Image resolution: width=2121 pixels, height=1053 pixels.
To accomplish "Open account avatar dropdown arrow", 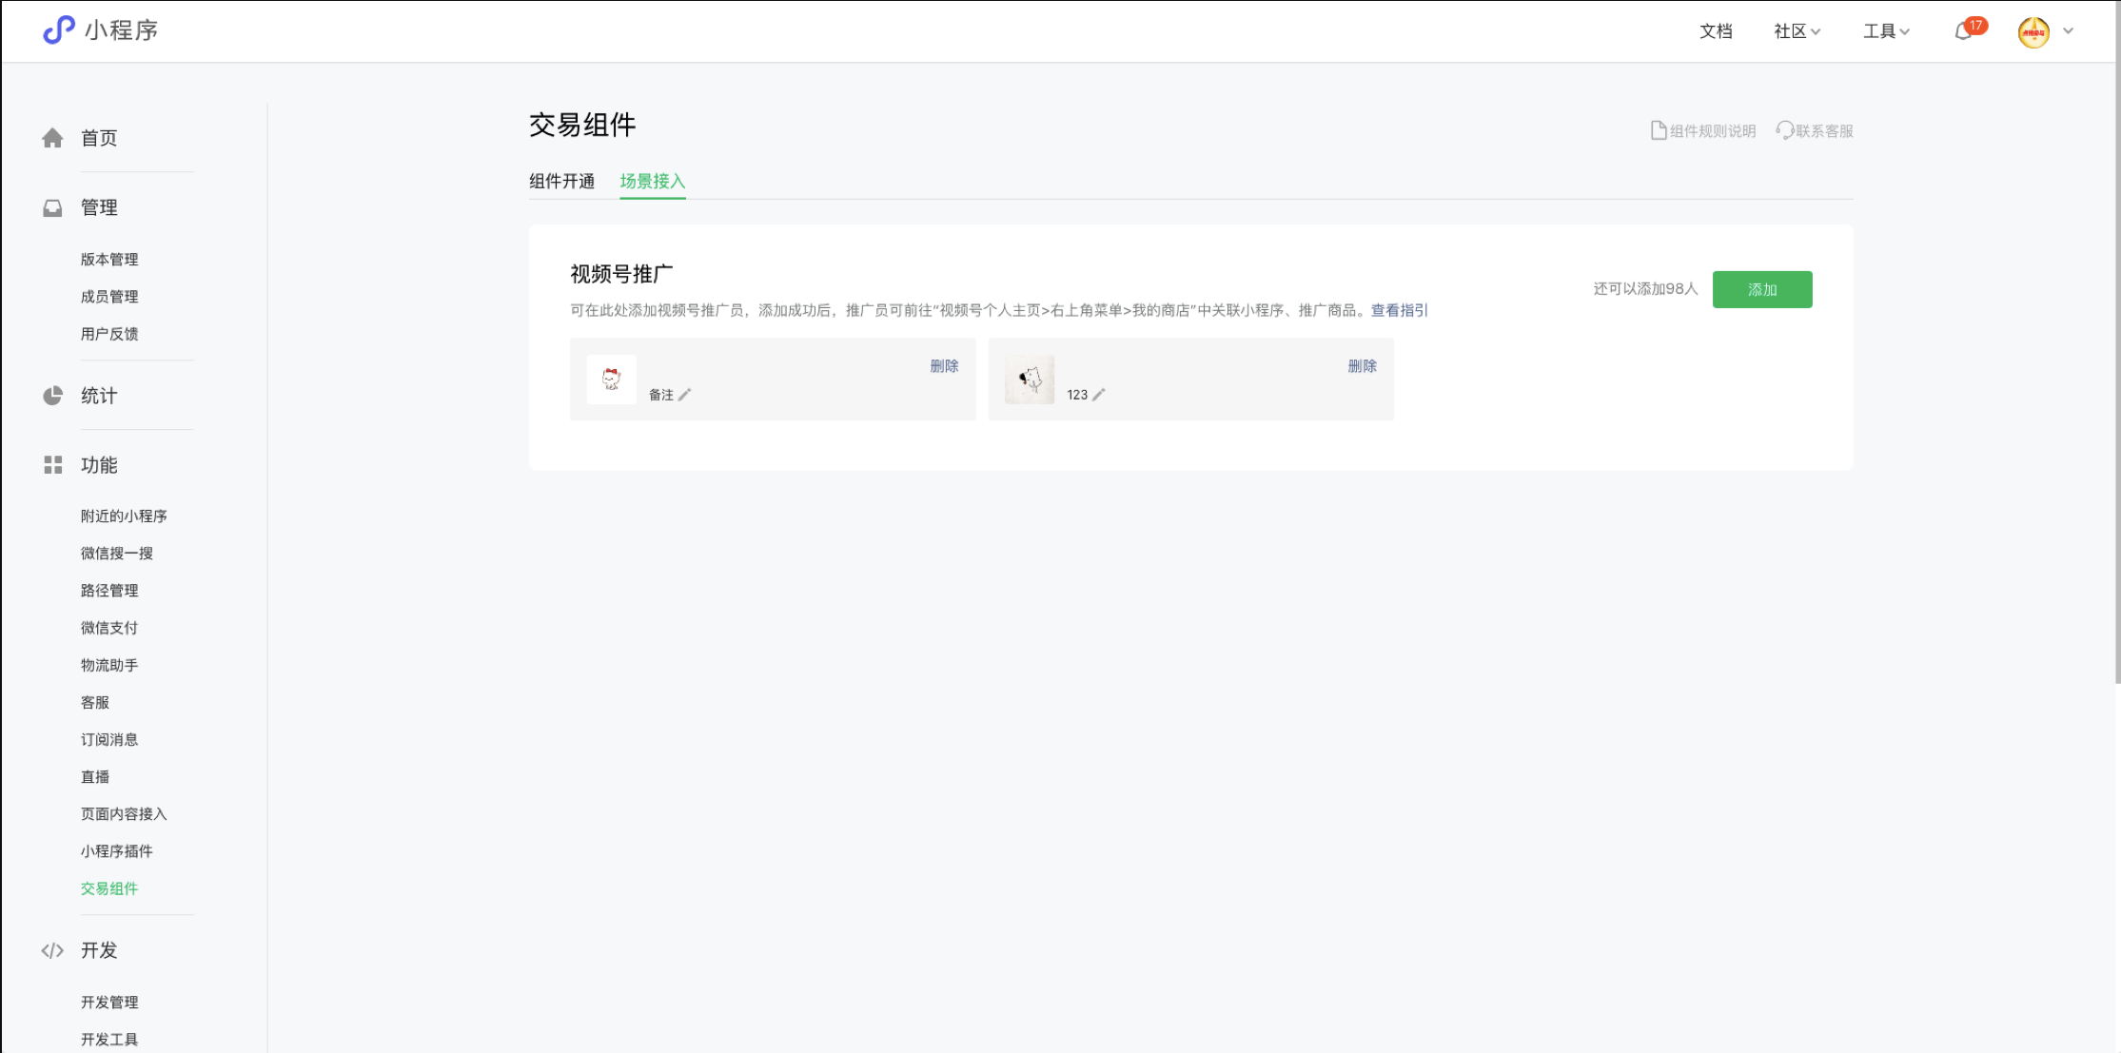I will 2068,31.
